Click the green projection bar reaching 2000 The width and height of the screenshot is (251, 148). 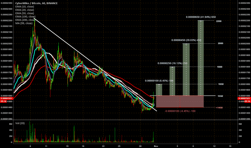point(186,70)
